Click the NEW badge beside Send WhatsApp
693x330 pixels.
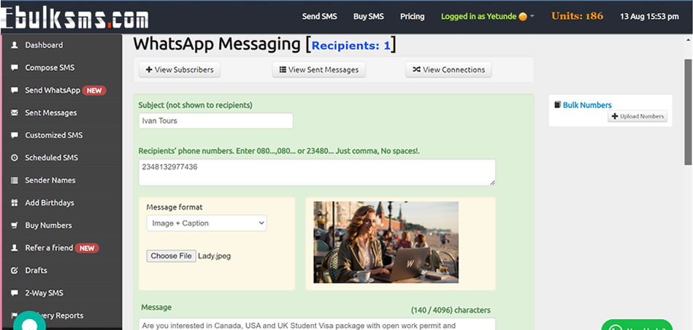coord(94,91)
